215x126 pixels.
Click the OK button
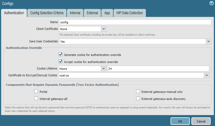click(x=180, y=121)
